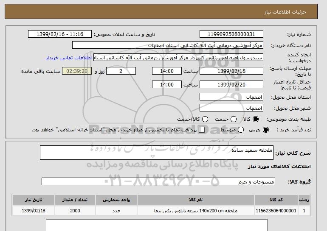Image resolution: width=327 pixels, height=231 pixels.
Task: Click the شماره نیاز label
Action: (299, 35)
